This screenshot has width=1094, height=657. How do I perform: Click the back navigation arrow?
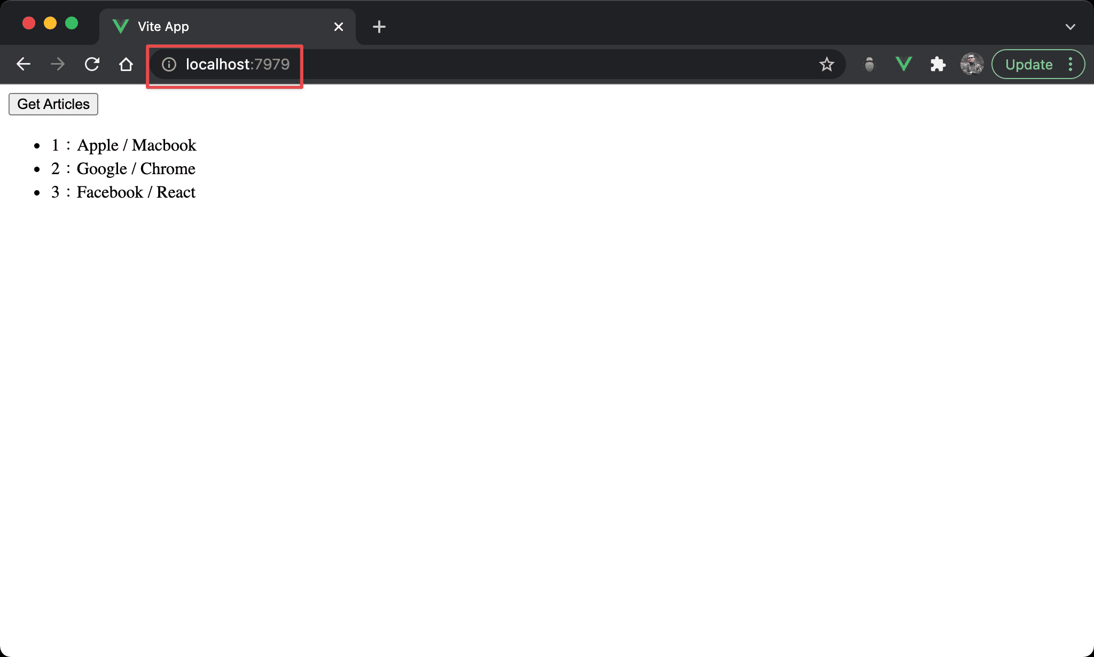(22, 65)
